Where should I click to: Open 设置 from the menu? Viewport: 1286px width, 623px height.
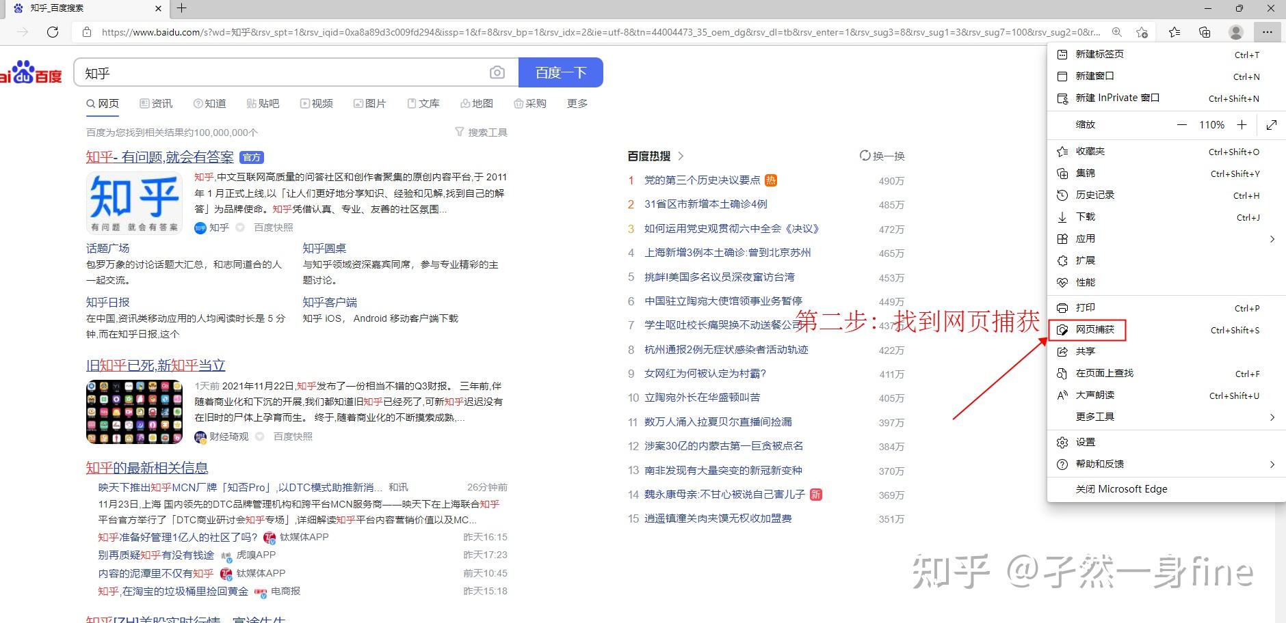click(1166, 442)
